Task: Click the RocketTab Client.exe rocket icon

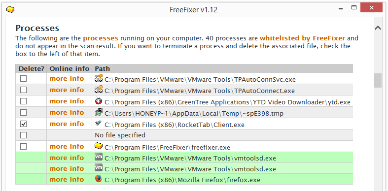Action: coord(99,124)
